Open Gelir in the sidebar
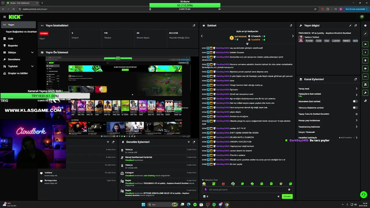Viewport: 370px width, 208px height. pos(18,38)
